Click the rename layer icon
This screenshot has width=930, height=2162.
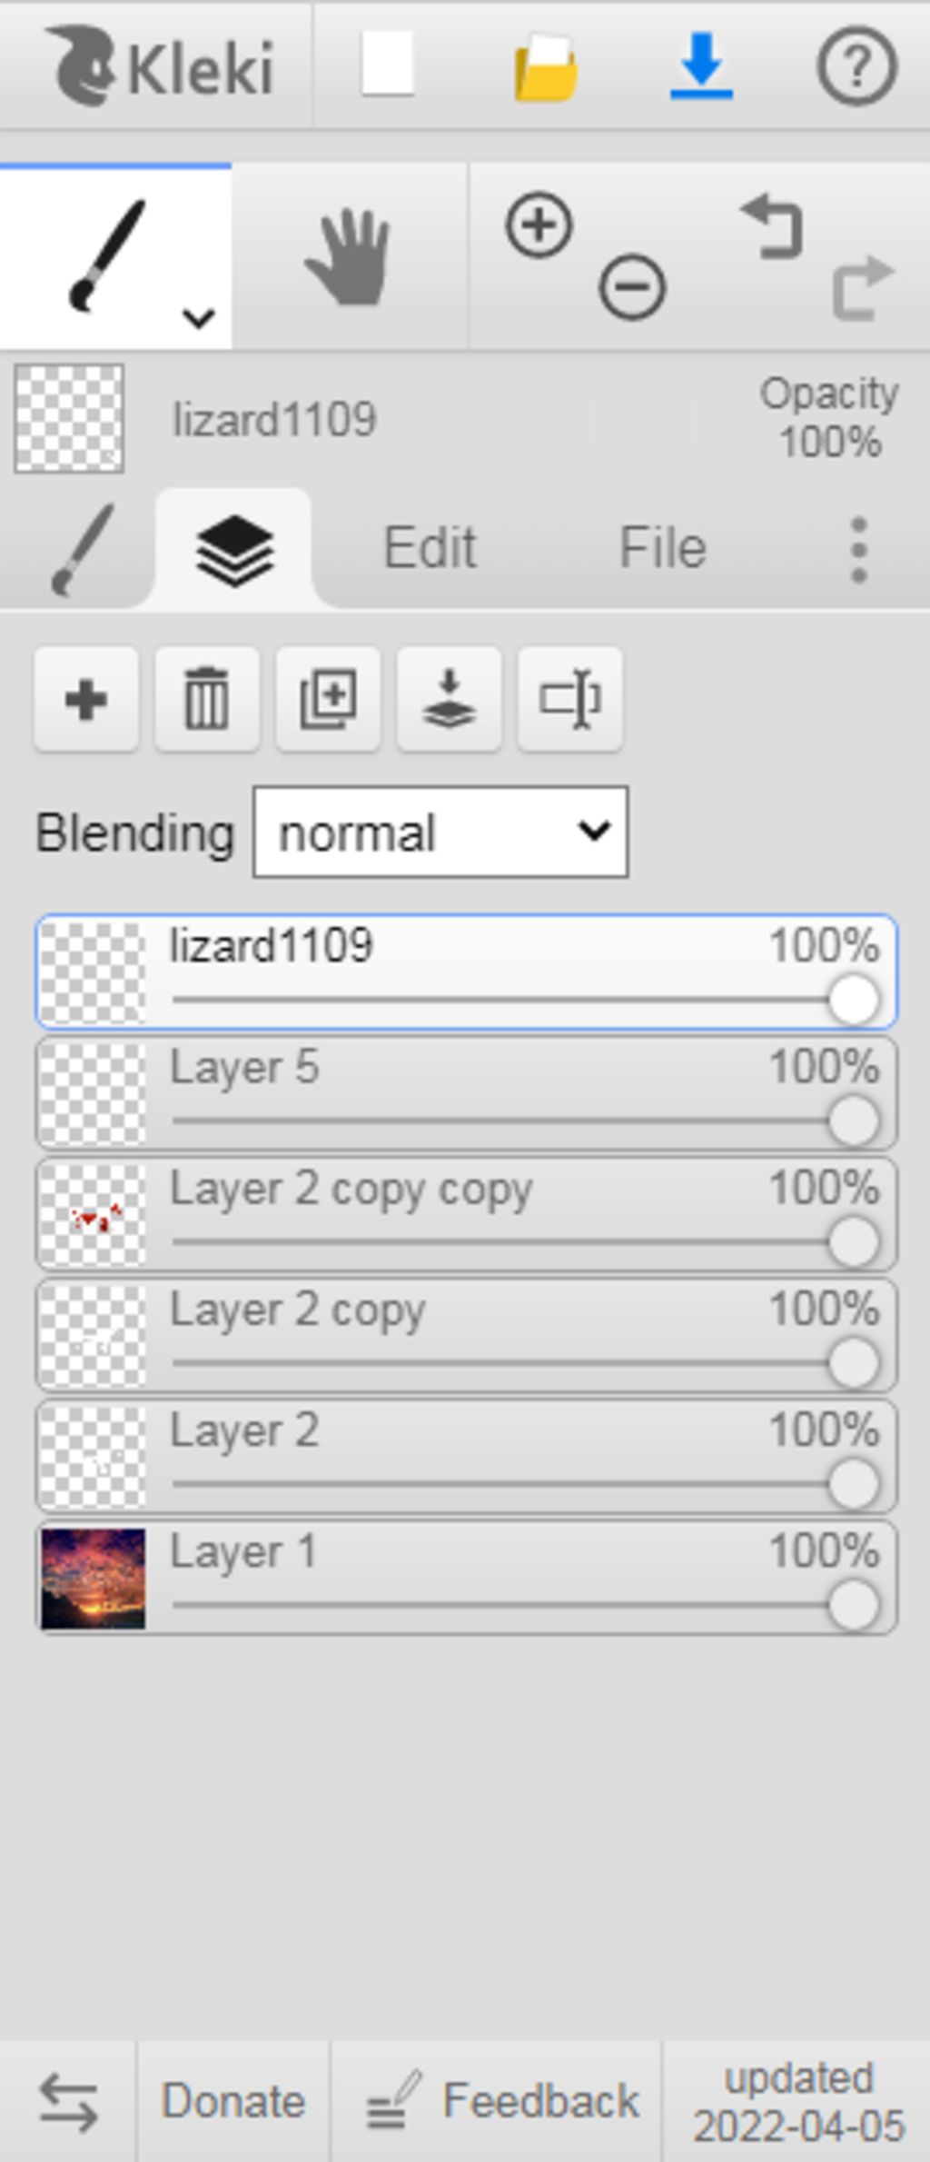pos(569,700)
